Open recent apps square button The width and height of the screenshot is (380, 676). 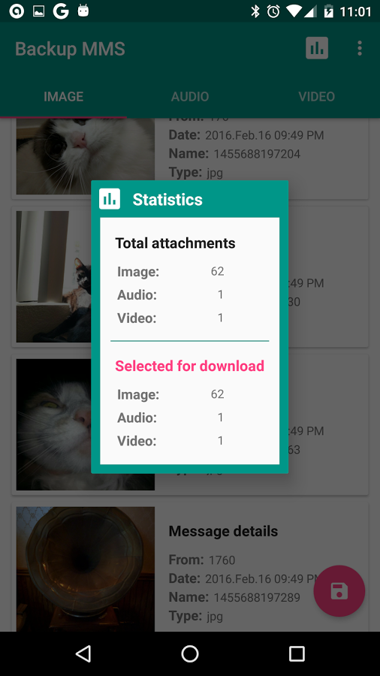(297, 653)
